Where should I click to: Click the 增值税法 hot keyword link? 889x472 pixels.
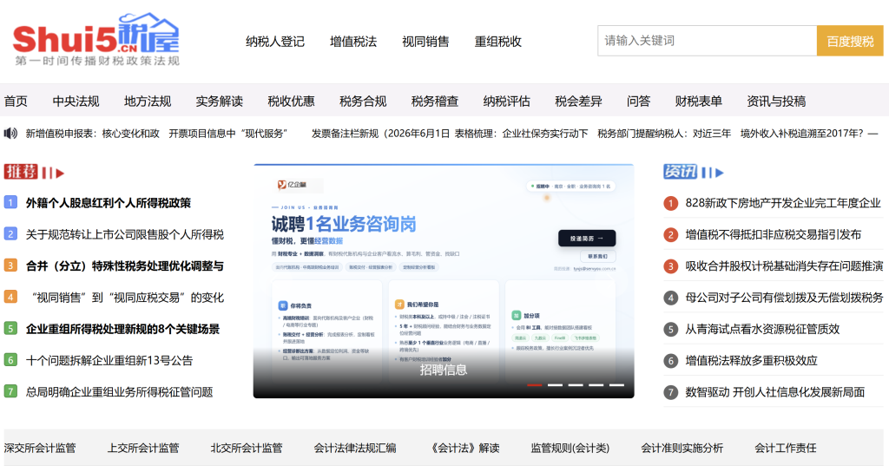click(353, 42)
